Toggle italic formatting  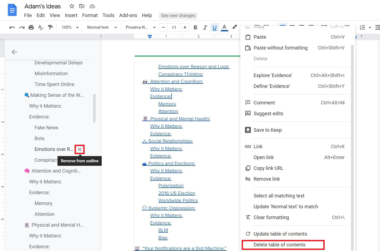205,27
